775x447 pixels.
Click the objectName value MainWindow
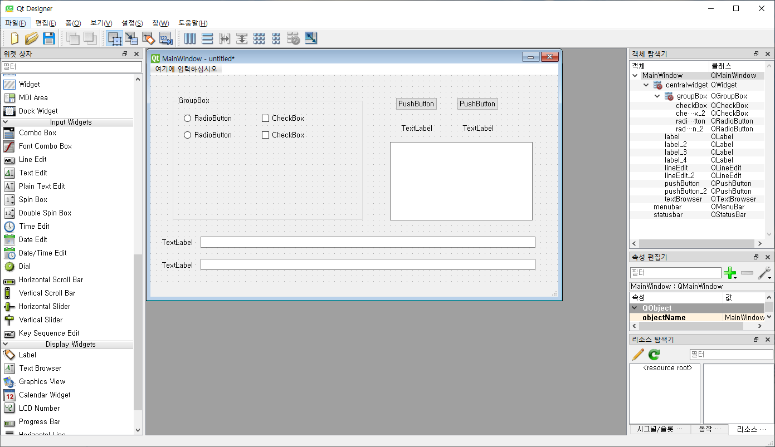click(744, 317)
